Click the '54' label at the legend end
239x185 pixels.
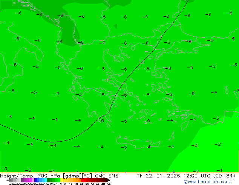(x=109, y=184)
